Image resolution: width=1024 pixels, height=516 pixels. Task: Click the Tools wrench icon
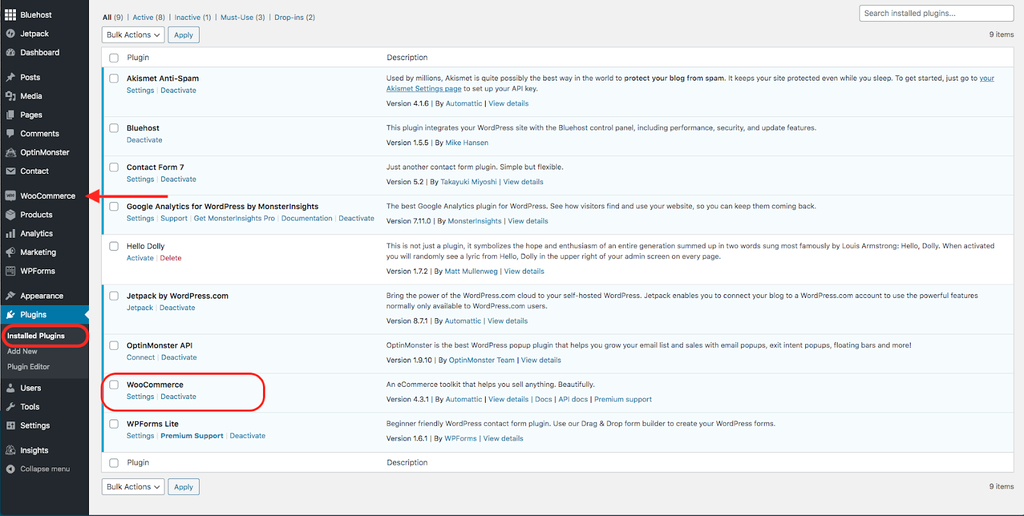[10, 407]
